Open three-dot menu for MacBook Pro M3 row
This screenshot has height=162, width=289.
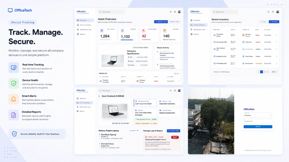tap(276, 57)
